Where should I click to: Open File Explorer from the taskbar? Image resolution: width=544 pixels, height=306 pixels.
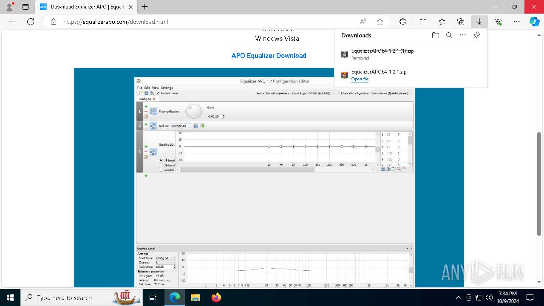pos(195,297)
